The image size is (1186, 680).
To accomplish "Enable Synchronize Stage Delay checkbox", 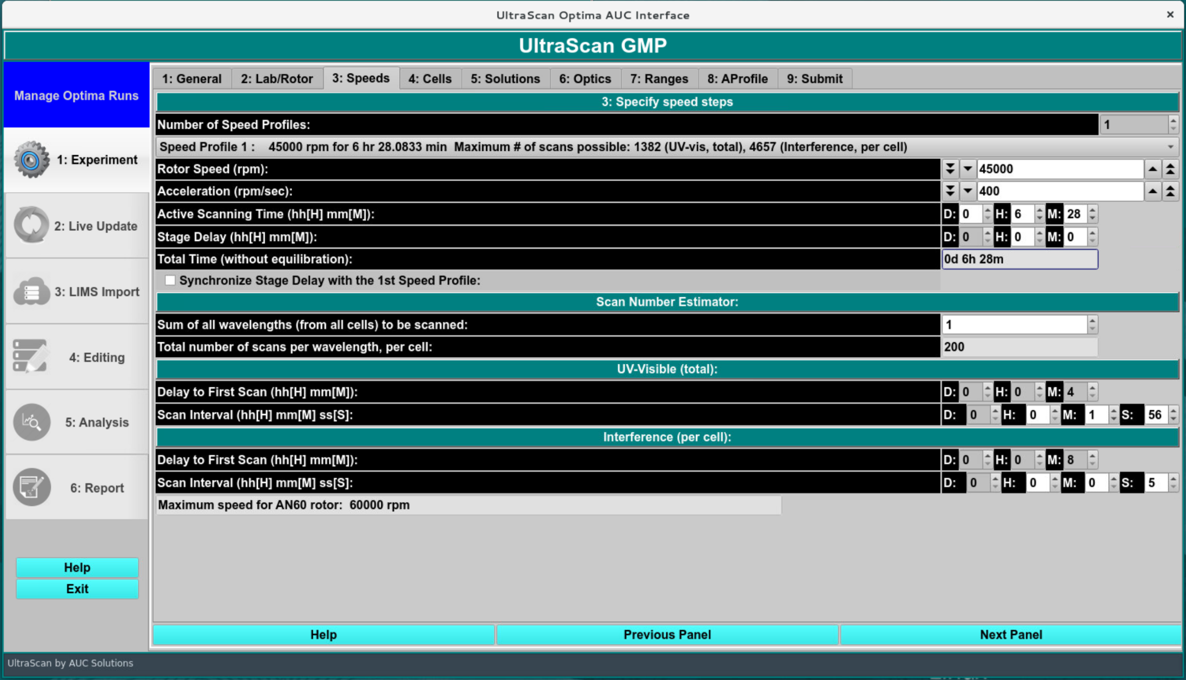I will click(x=170, y=280).
